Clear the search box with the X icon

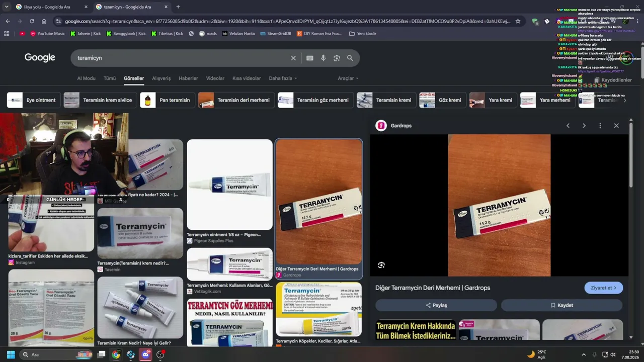click(x=293, y=58)
